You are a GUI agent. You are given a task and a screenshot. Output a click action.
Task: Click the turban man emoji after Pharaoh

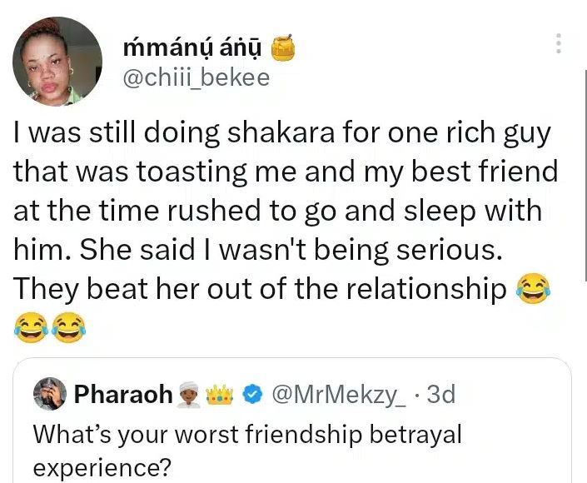click(x=193, y=394)
